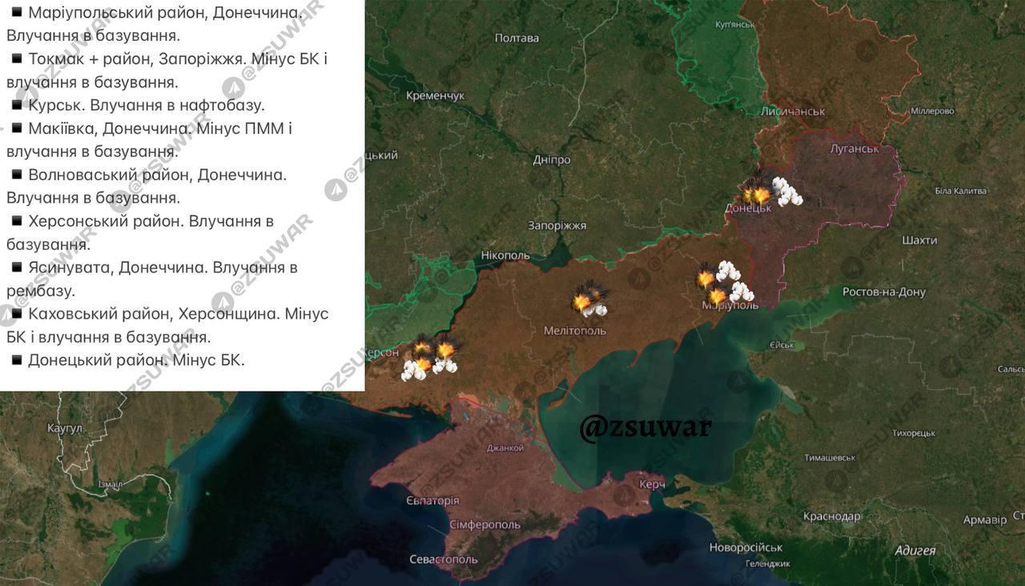Click the Мелітополь city label

[x=575, y=330]
